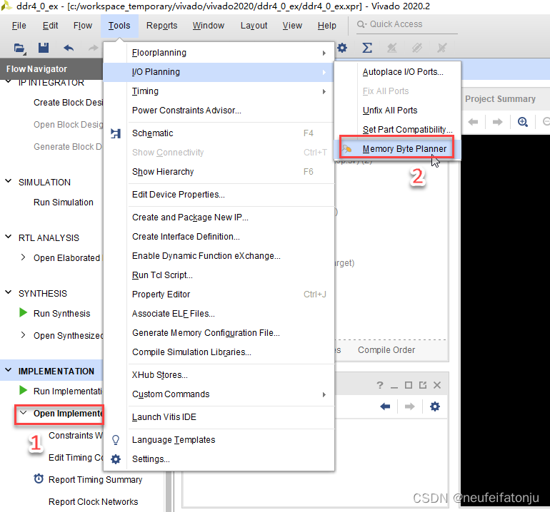The height and width of the screenshot is (512, 550).
Task: Click the lightbulb icon beside Language Templates
Action: pos(116,440)
